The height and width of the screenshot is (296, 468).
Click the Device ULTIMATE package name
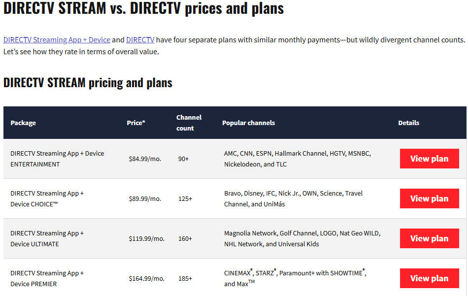point(34,244)
